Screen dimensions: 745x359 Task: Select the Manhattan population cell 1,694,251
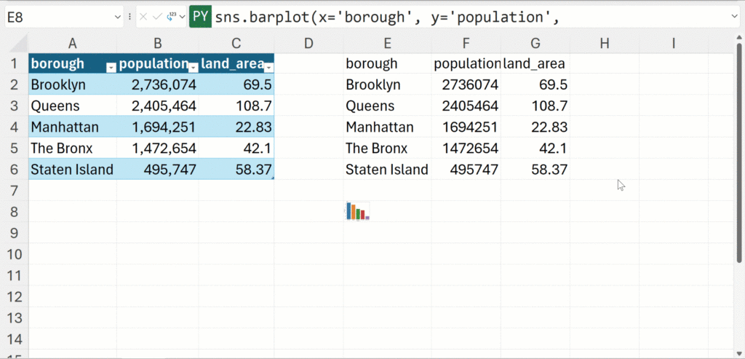(x=157, y=127)
